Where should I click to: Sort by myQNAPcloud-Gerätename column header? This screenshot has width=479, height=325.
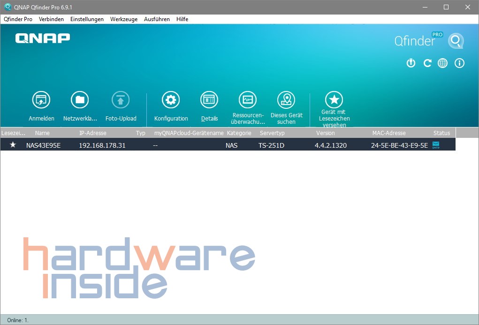(189, 133)
